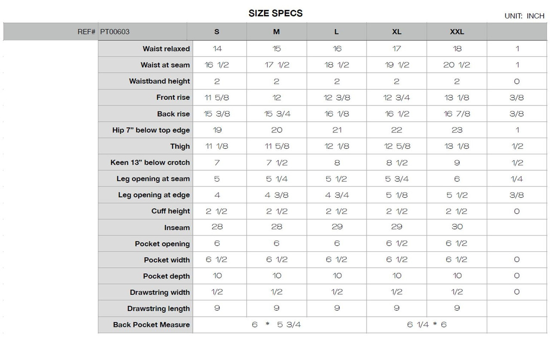Select the 6 * 5 3/4 back pocket cell
This screenshot has width=550, height=338.
click(x=276, y=325)
